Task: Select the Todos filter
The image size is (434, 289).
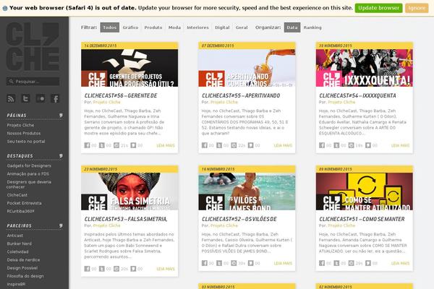Action: 109,27
